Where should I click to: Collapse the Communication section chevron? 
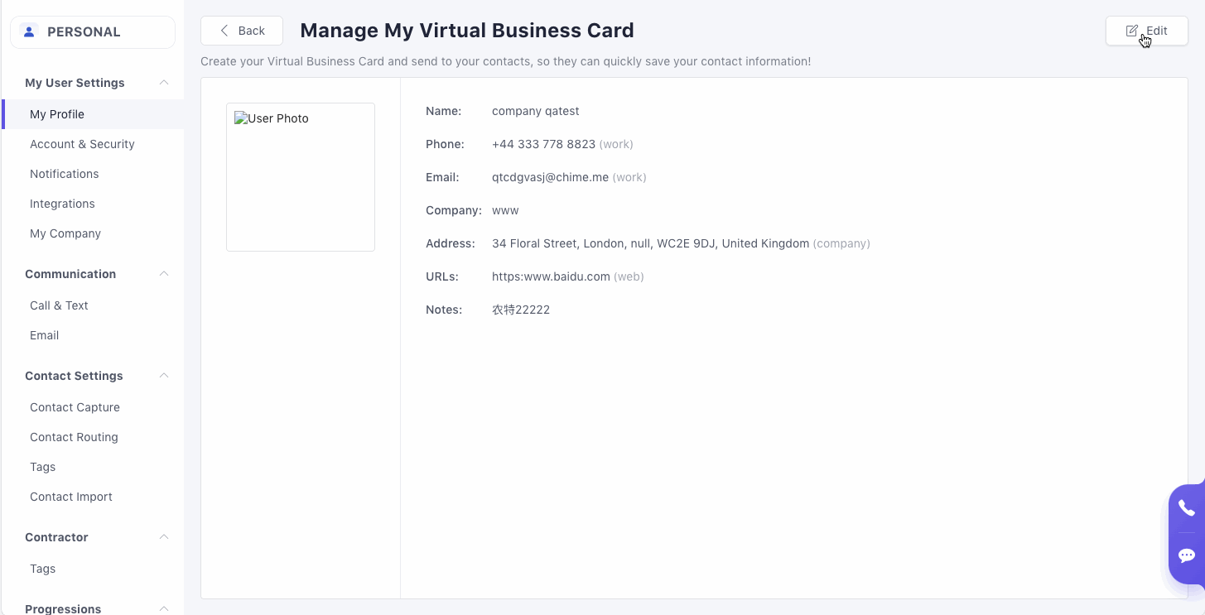(x=164, y=274)
